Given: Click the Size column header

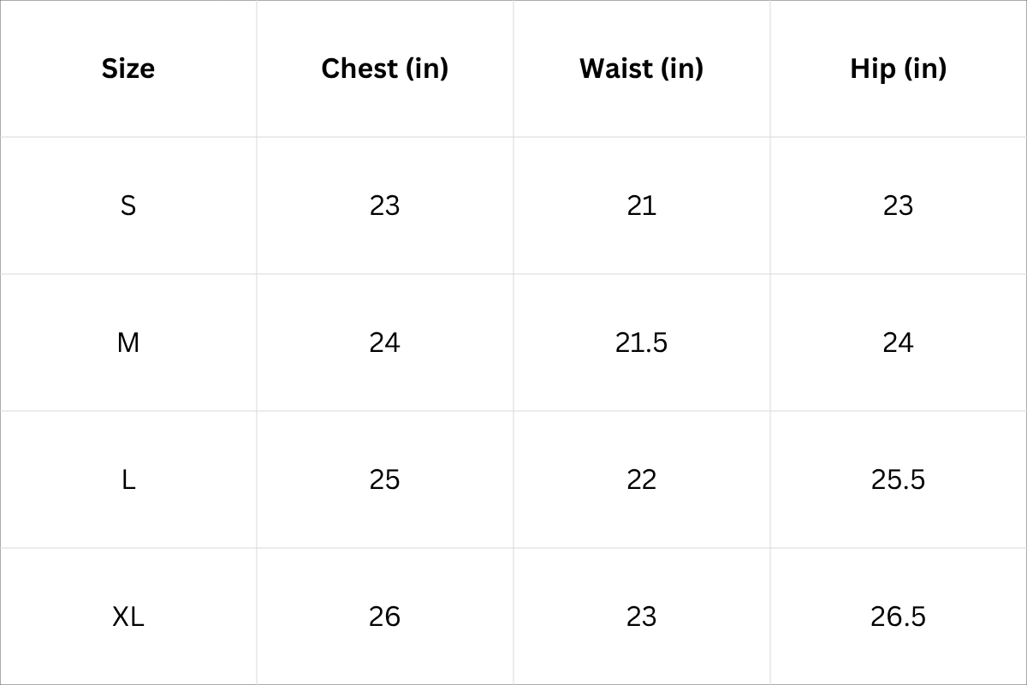Looking at the screenshot, I should click(128, 68).
